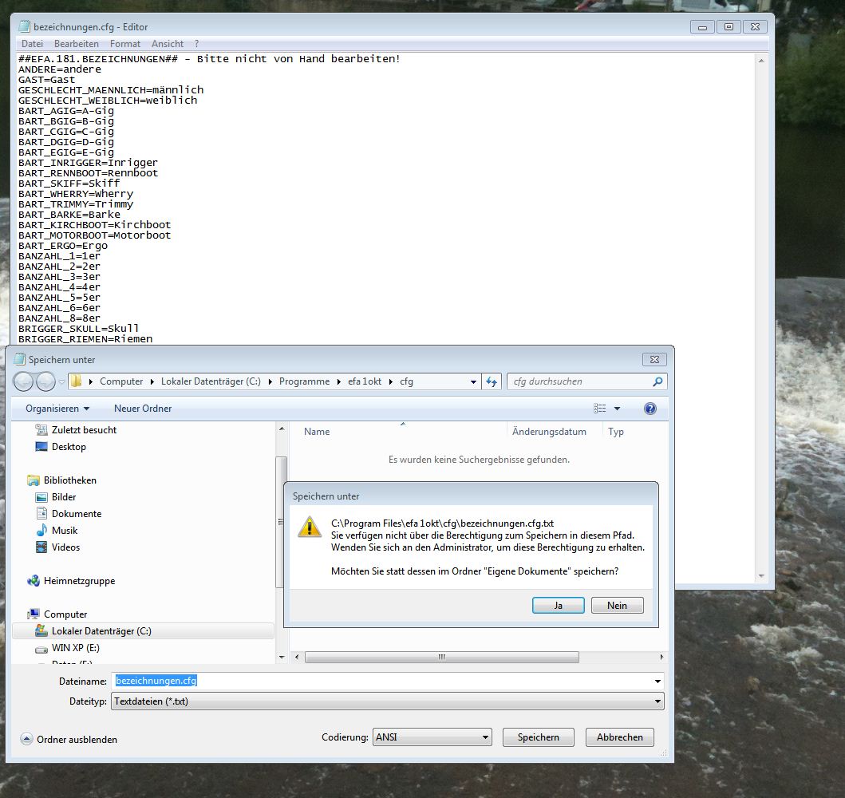Expand the Codierung ANSI dropdown
Screen dimensions: 845x798
432,737
